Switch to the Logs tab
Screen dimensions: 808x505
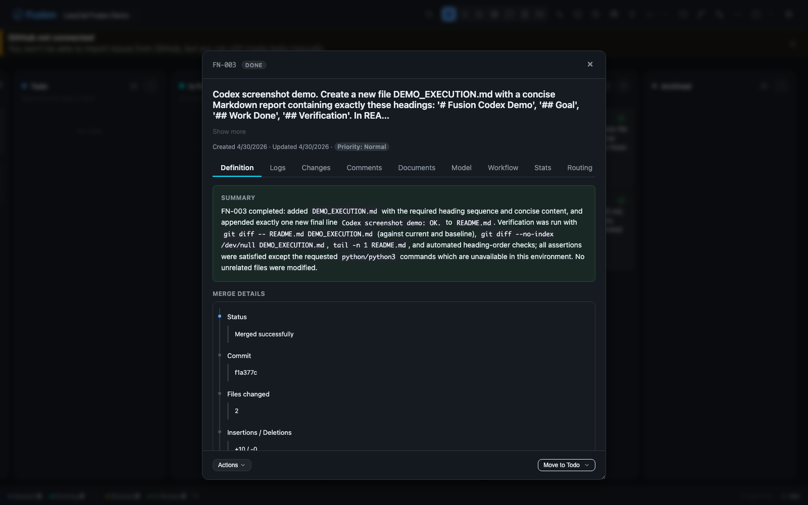[278, 168]
